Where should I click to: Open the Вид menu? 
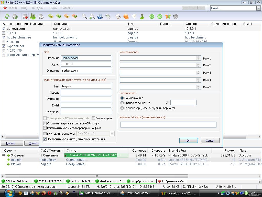[24, 8]
